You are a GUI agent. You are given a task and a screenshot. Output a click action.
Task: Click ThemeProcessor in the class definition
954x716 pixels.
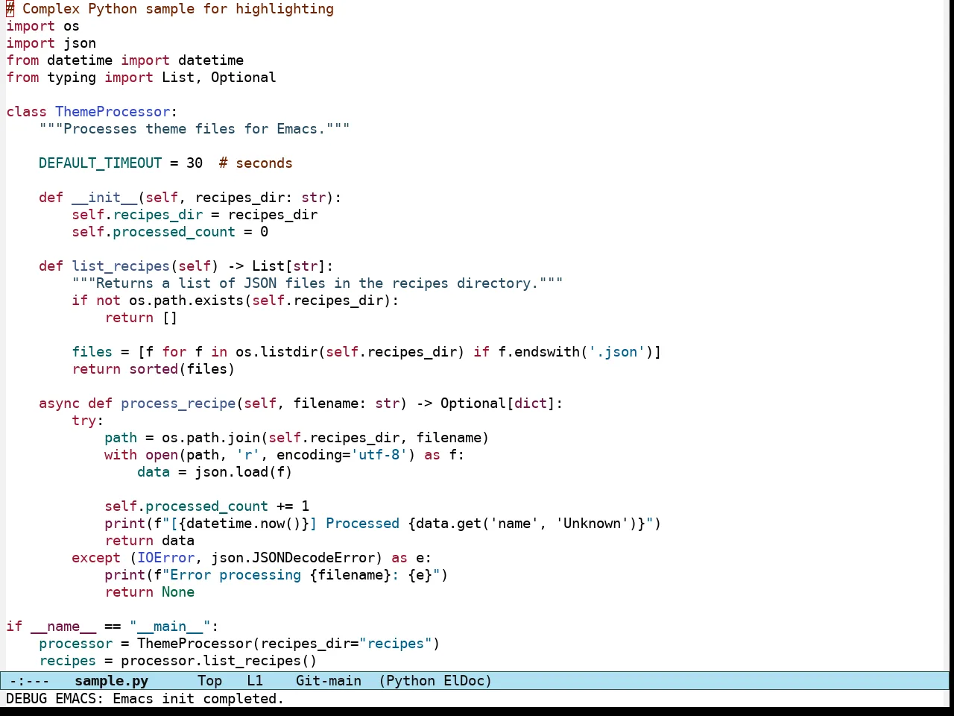(x=113, y=112)
